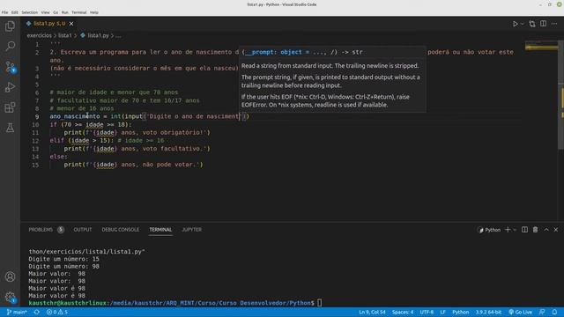Viewport: 564px width, 317px height.
Task: Select the Python terminal instance label
Action: coord(489,230)
